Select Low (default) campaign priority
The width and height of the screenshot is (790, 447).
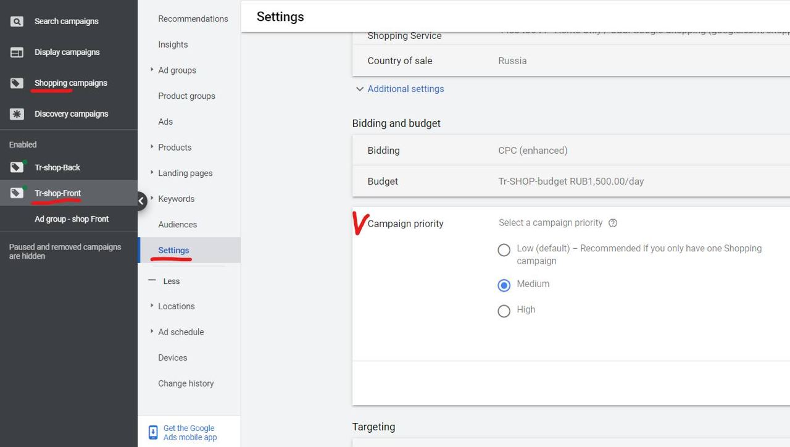click(504, 250)
